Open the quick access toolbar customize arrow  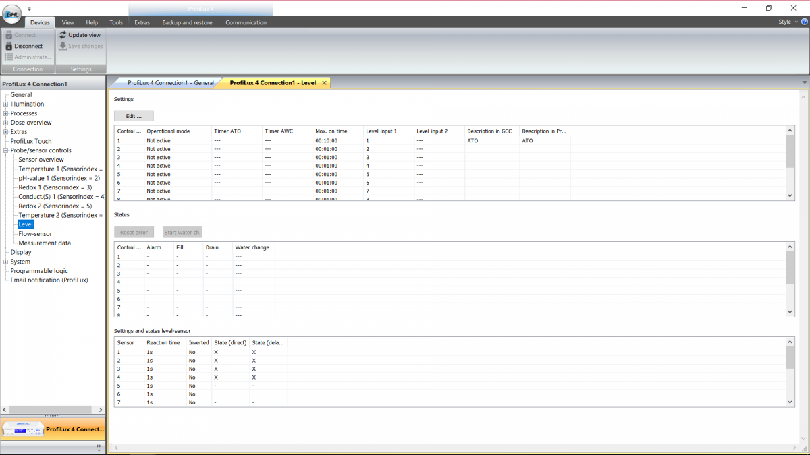30,9
